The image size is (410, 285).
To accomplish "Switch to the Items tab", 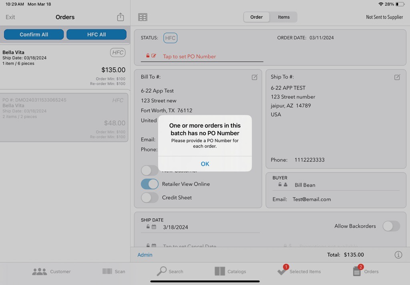I will [283, 17].
